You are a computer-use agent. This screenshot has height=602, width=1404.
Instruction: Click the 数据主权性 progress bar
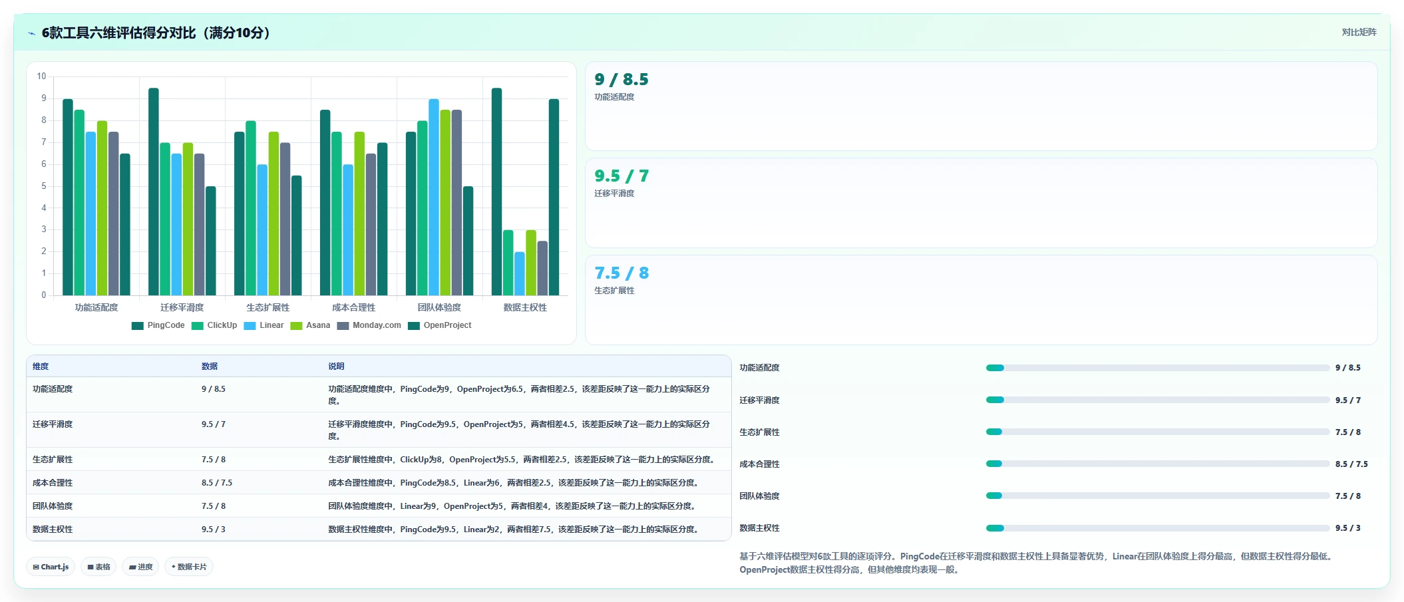click(x=1158, y=528)
